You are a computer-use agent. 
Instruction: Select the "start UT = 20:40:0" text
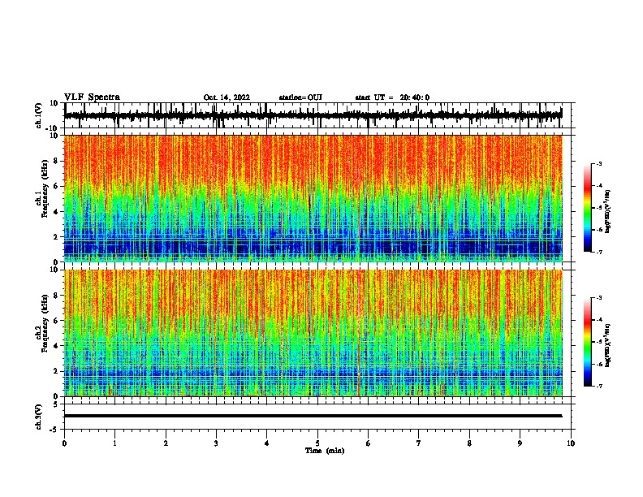pyautogui.click(x=392, y=97)
